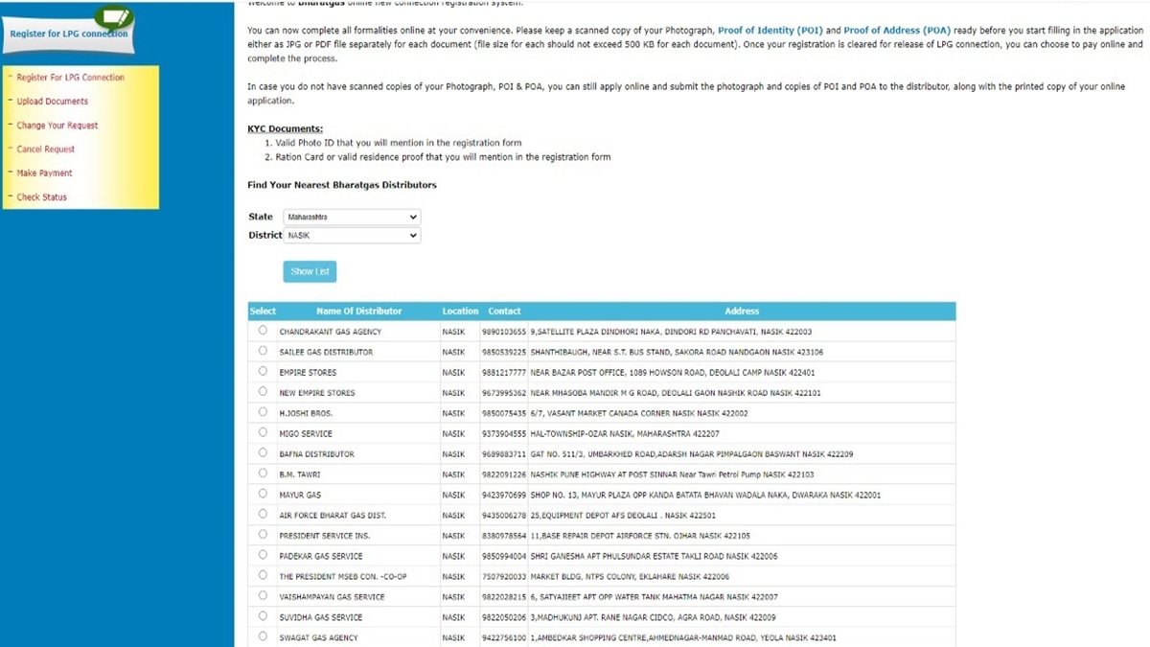This screenshot has width=1150, height=647.
Task: Select the radio for CHANDRAKANT GAS AGENCY
Action: 263,331
